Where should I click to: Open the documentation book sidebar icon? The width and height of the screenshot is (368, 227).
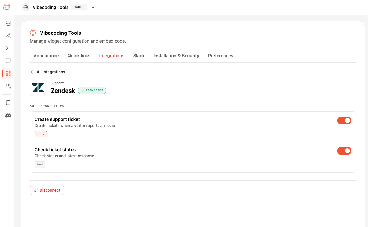8,103
